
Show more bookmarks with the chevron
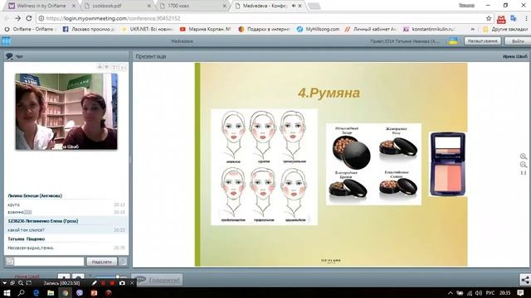point(473,30)
